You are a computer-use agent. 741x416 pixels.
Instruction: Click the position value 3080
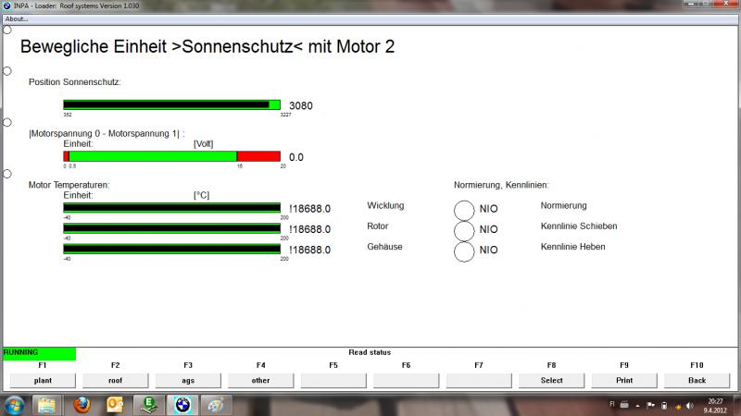(300, 105)
